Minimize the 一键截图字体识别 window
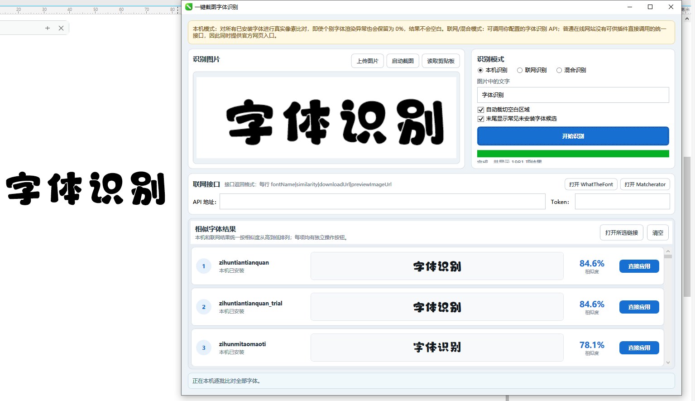The width and height of the screenshot is (695, 401). coord(630,7)
